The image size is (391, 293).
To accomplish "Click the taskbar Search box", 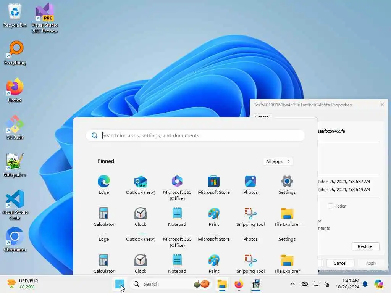I will (x=171, y=284).
